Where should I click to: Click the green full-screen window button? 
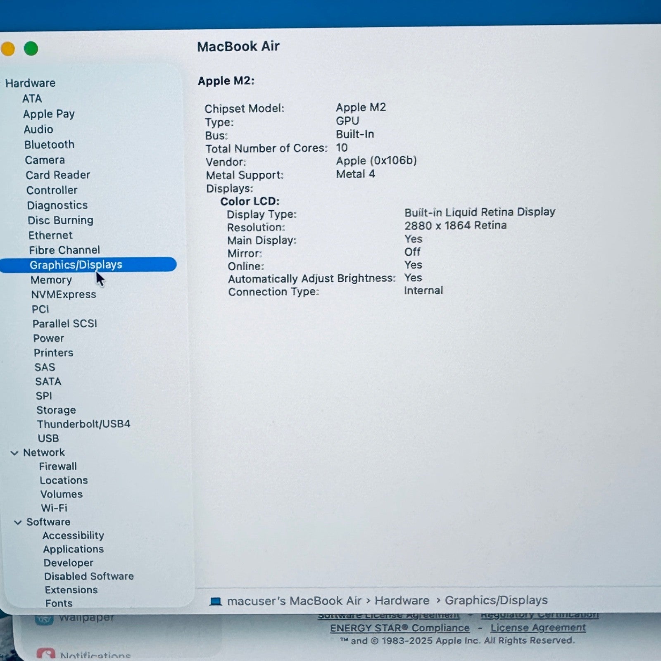tap(31, 48)
